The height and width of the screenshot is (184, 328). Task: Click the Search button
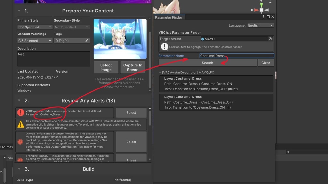(207, 63)
